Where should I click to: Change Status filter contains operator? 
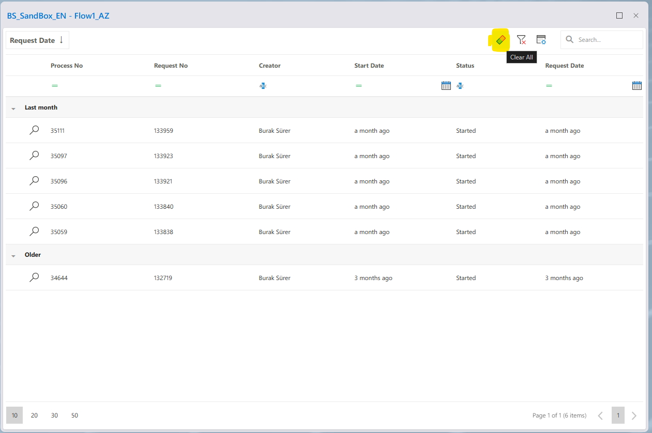[x=460, y=86]
